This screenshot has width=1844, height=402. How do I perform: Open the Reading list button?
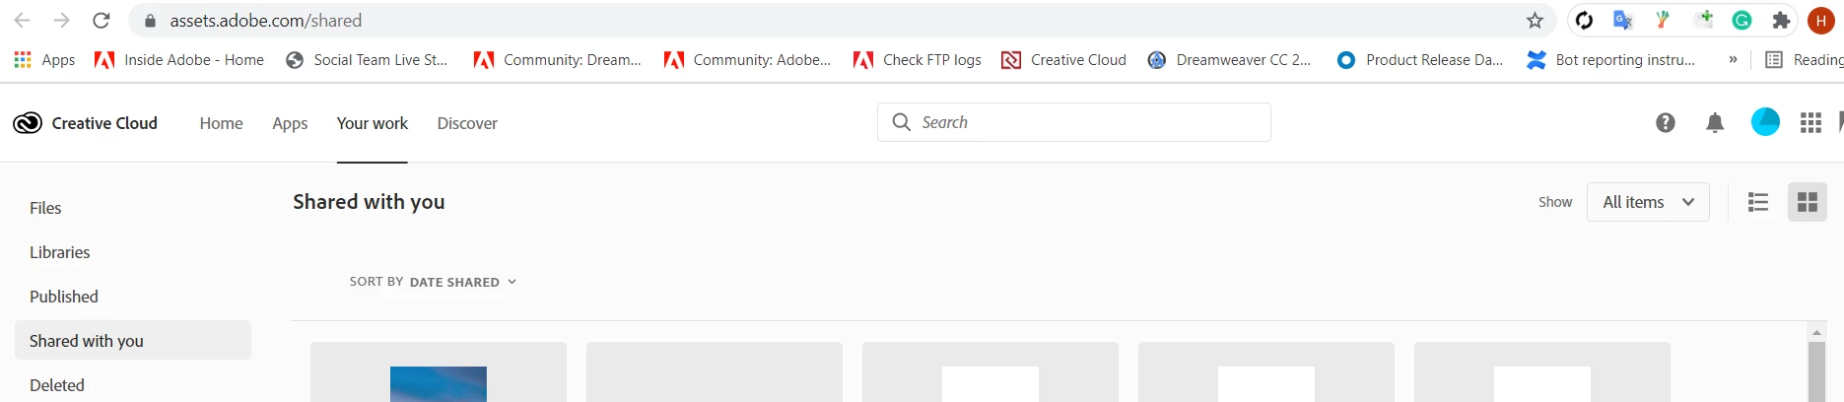tap(1804, 60)
